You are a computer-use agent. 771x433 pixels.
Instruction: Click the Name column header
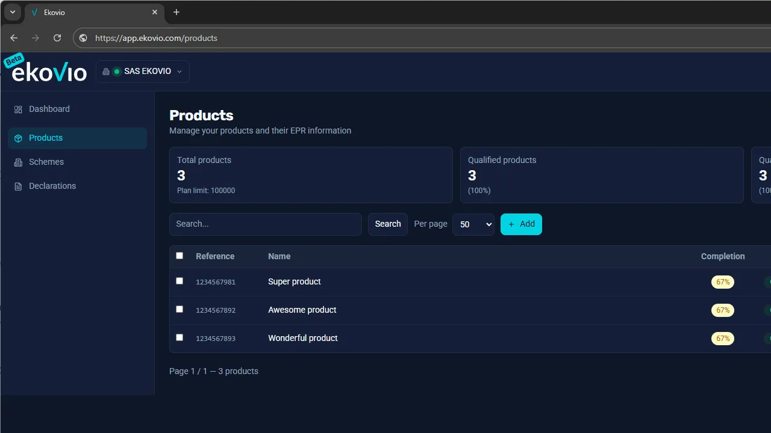point(279,256)
